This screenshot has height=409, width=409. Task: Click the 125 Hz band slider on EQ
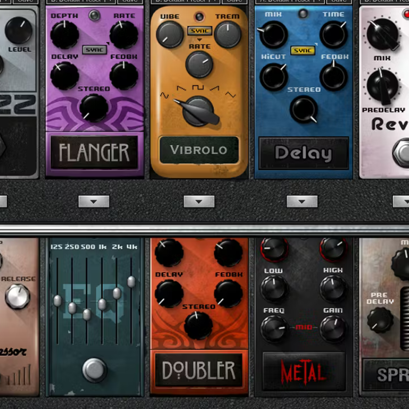point(58,301)
